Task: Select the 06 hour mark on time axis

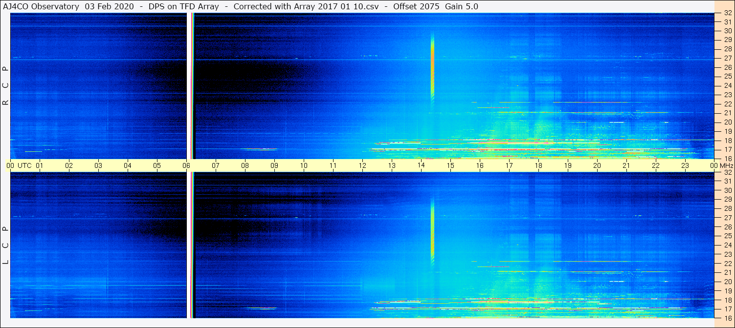Action: [186, 165]
